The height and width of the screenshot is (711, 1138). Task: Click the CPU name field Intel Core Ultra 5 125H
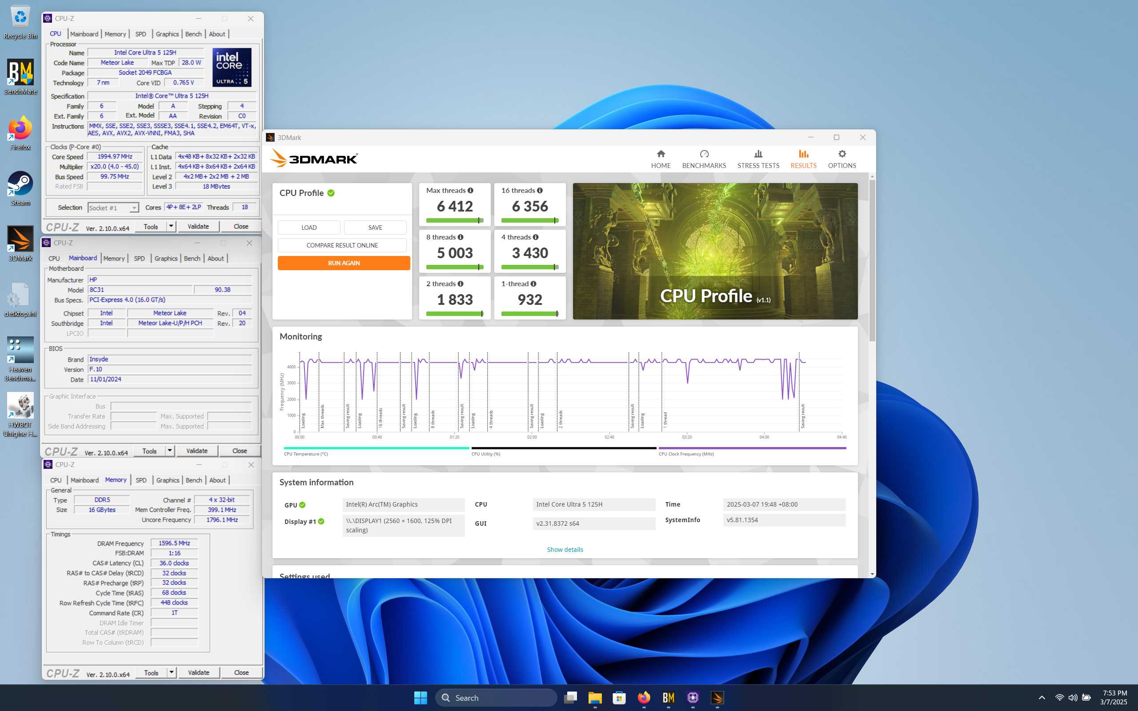(x=145, y=53)
